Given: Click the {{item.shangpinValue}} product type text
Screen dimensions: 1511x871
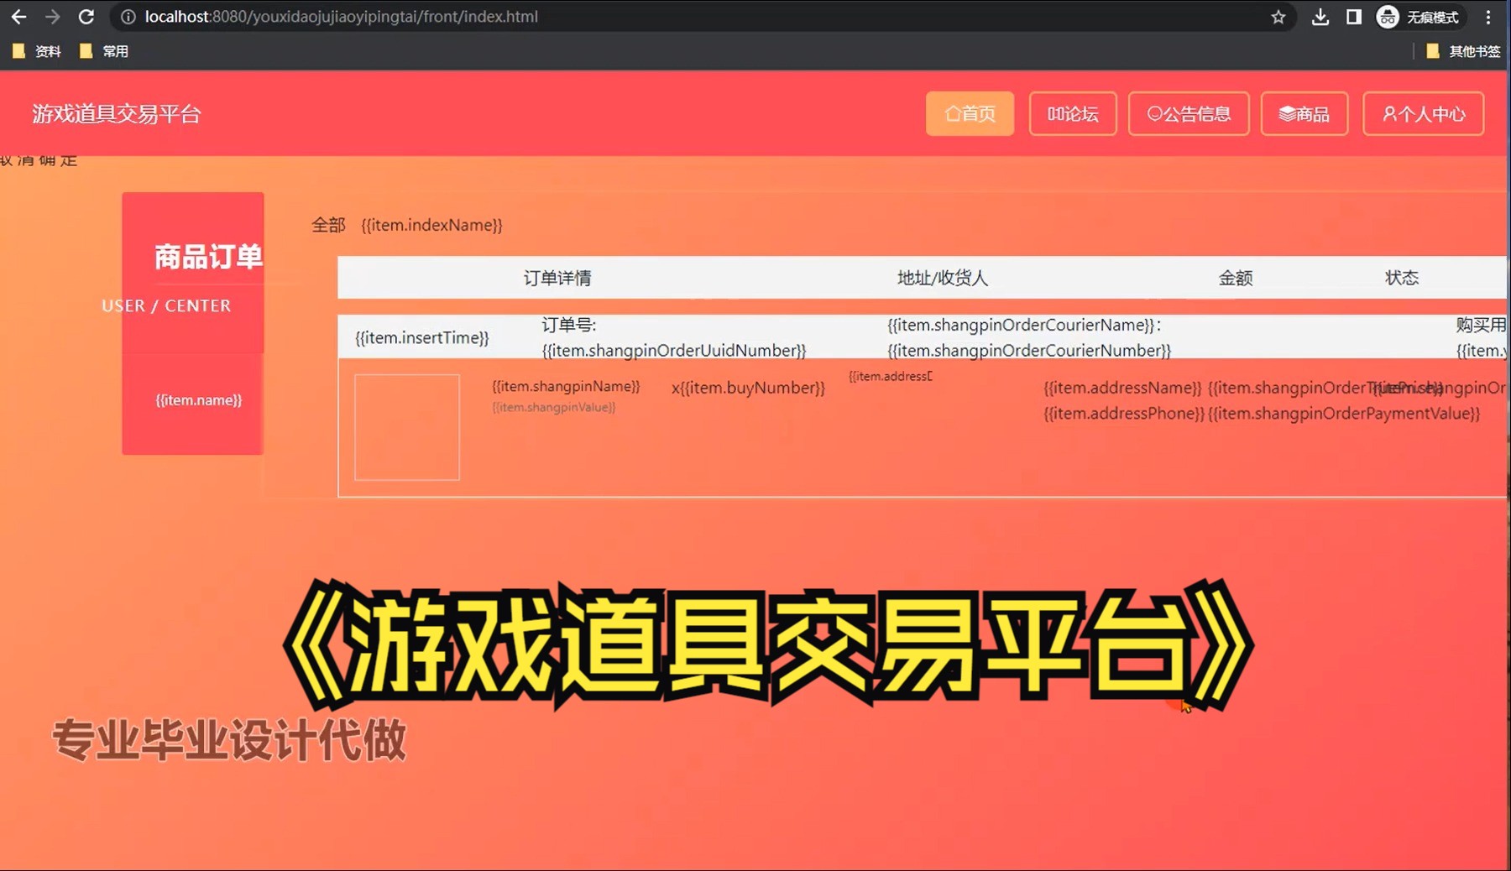Looking at the screenshot, I should (554, 407).
